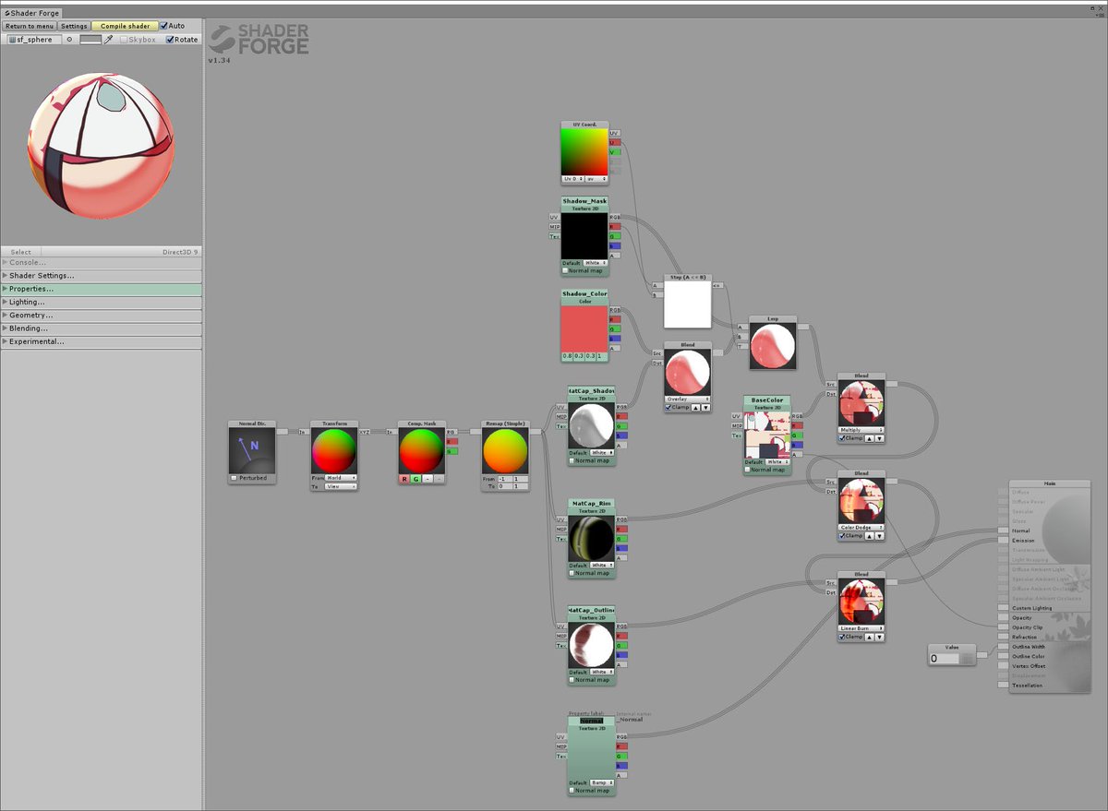Click the RGB output of the Normal texture node
The image size is (1108, 811).
click(621, 737)
